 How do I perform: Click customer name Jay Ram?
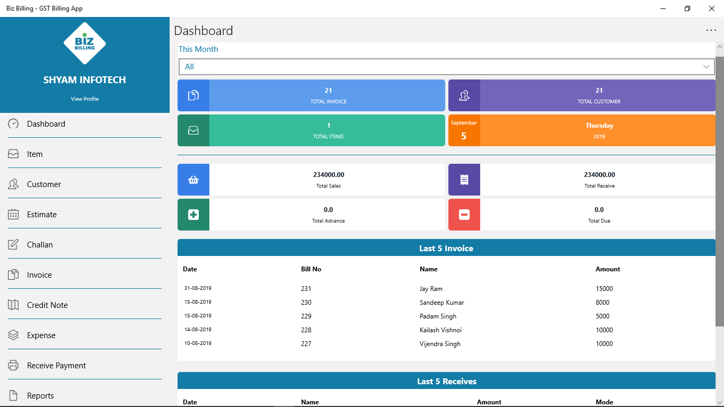pos(431,289)
